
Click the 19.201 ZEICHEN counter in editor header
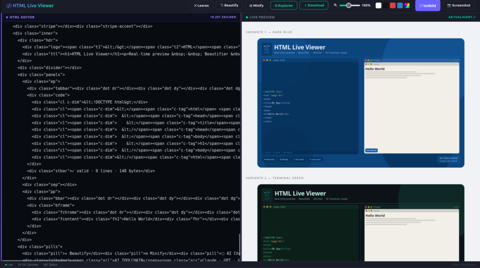click(x=223, y=17)
